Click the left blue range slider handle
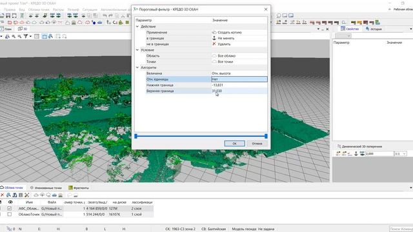413x232 pixels. pyautogui.click(x=136, y=136)
